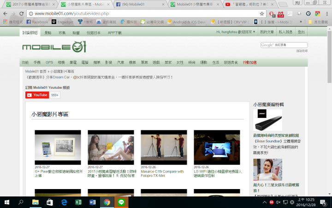Click the muted volume tray icon

click(x=278, y=202)
